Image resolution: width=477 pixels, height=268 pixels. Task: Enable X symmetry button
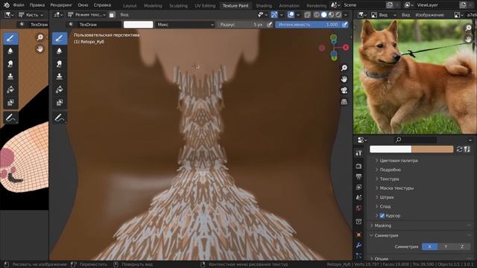point(429,246)
